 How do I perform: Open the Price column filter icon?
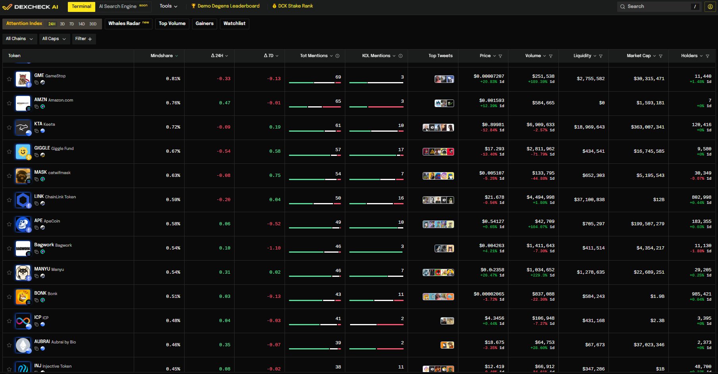coord(500,56)
